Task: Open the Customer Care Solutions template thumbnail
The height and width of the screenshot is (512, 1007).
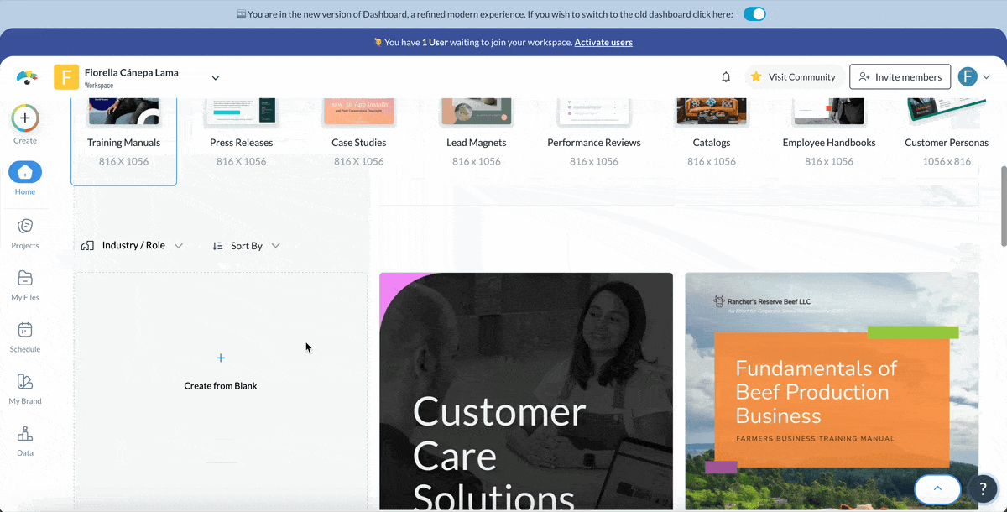Action: point(525,390)
